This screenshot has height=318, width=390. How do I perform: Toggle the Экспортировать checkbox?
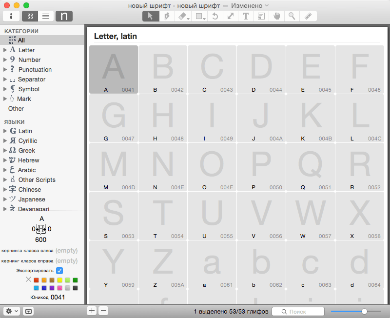59,271
